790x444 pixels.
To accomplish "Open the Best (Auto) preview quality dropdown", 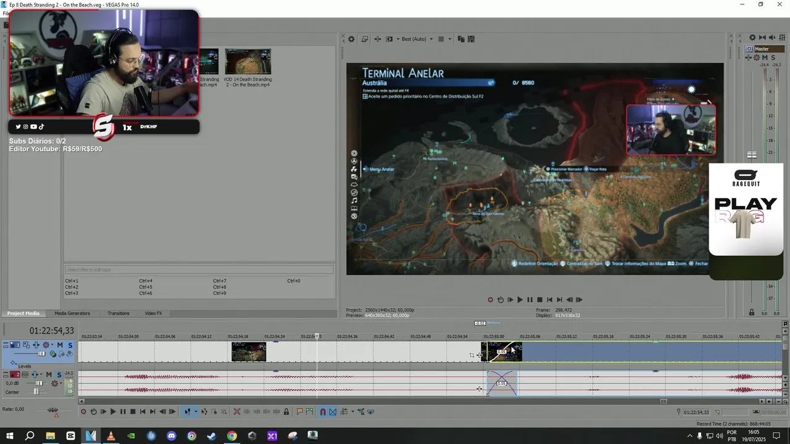I will (x=417, y=39).
